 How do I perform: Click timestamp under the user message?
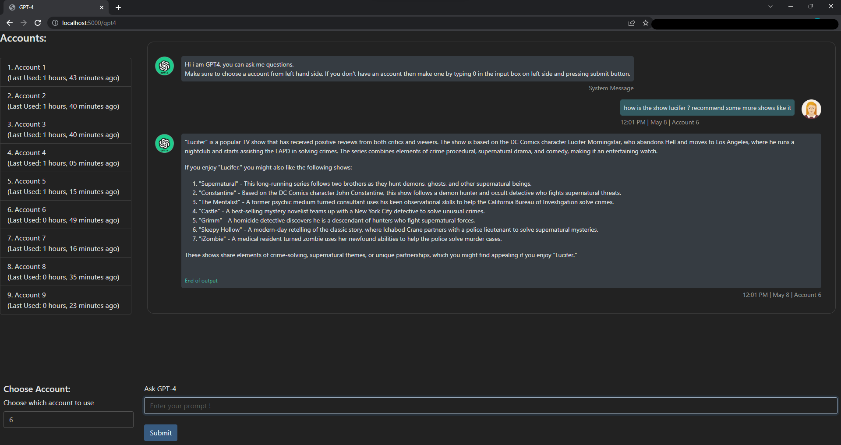660,122
